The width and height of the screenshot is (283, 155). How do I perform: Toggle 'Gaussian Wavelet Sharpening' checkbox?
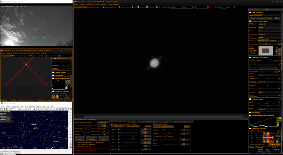[x=112, y=124]
